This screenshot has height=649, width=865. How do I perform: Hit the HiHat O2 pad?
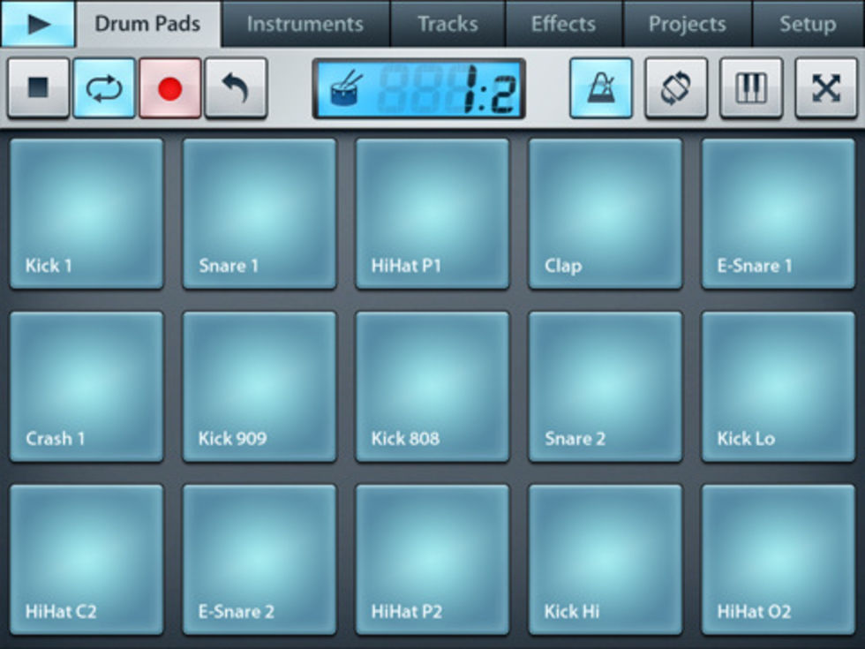point(778,560)
